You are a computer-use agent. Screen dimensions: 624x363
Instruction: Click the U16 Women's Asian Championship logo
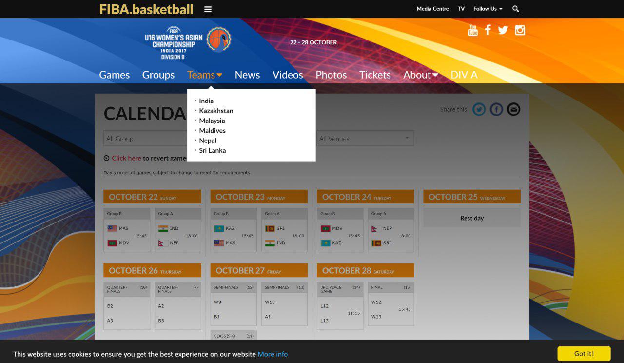point(188,43)
